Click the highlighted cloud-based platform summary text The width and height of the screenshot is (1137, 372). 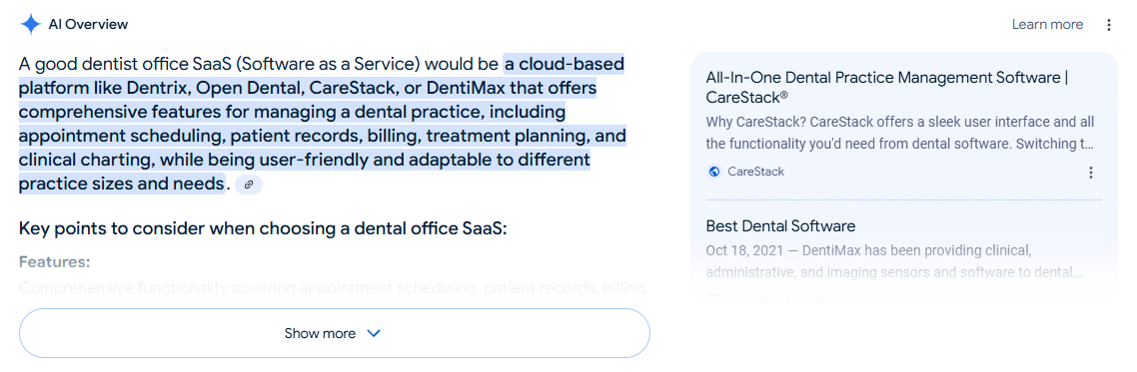[x=323, y=125]
